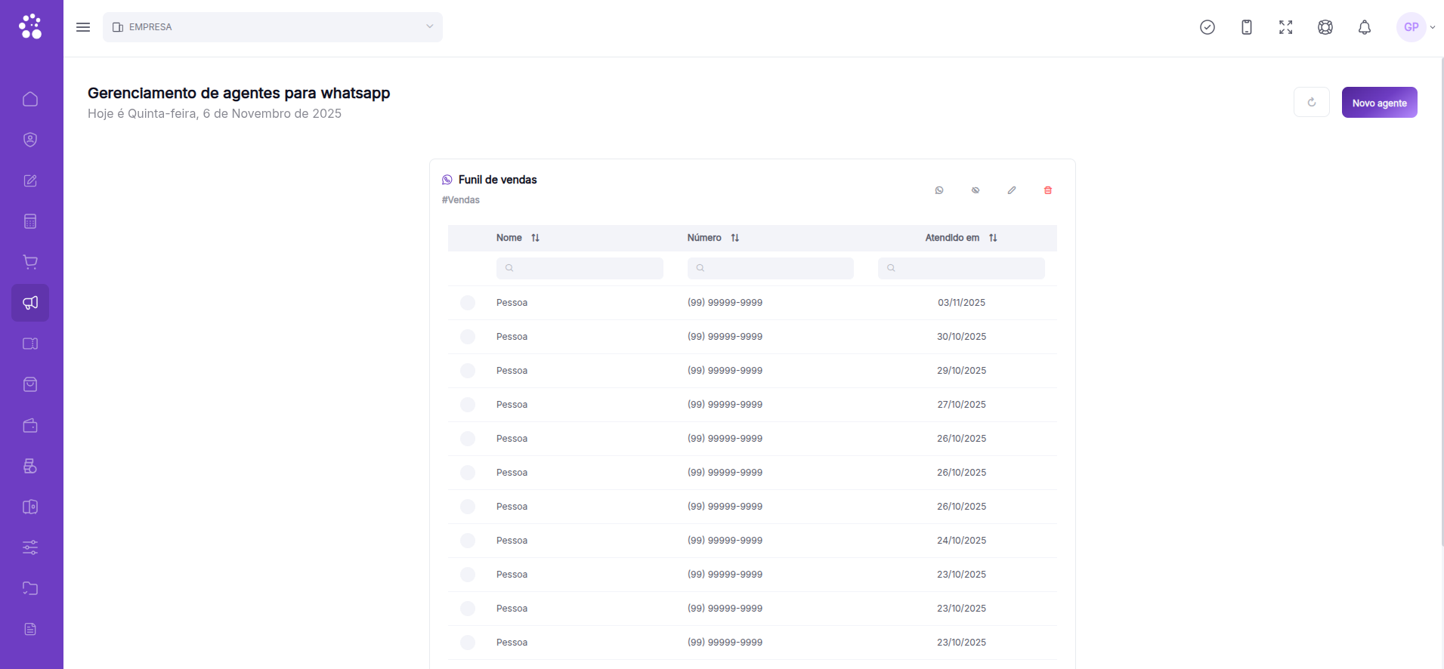Sort the table by Nome
The height and width of the screenshot is (669, 1444).
535,238
